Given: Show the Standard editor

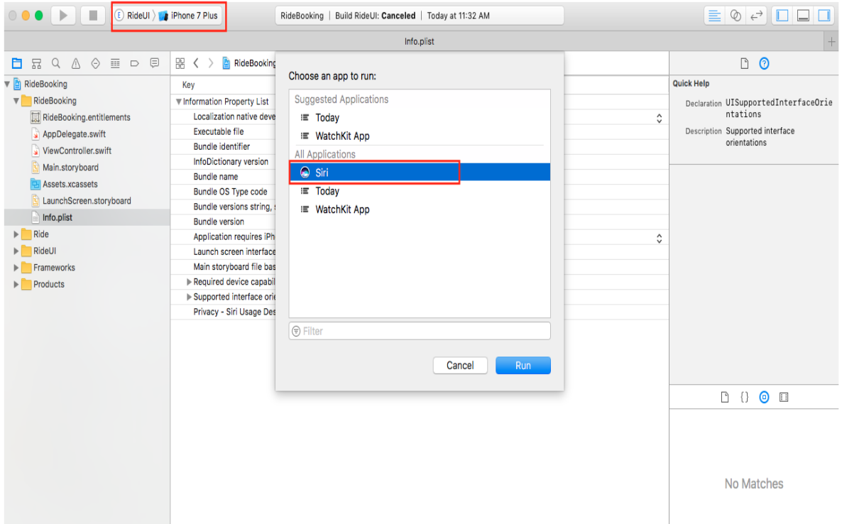Looking at the screenshot, I should pyautogui.click(x=714, y=16).
